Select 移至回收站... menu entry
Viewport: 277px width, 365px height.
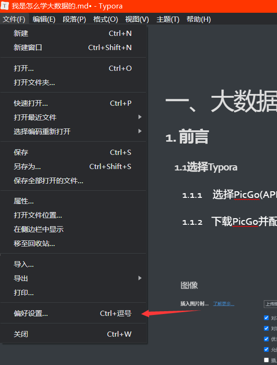pos(73,244)
